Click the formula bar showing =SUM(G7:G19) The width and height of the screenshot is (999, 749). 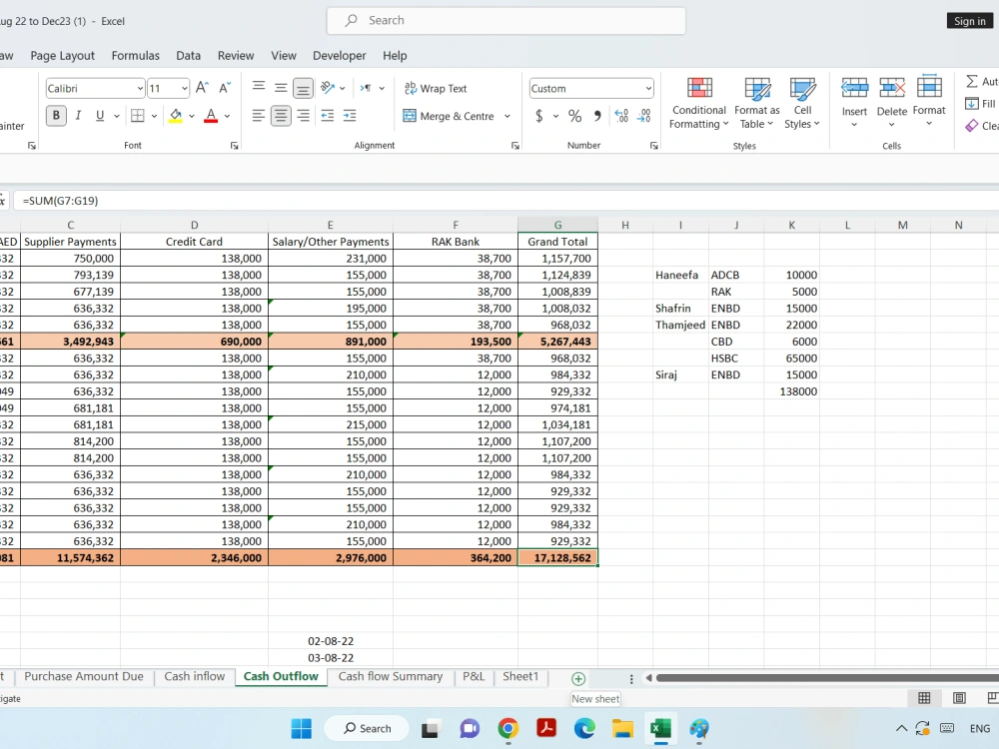506,201
